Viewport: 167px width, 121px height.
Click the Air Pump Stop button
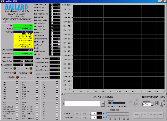[x=84, y=113]
